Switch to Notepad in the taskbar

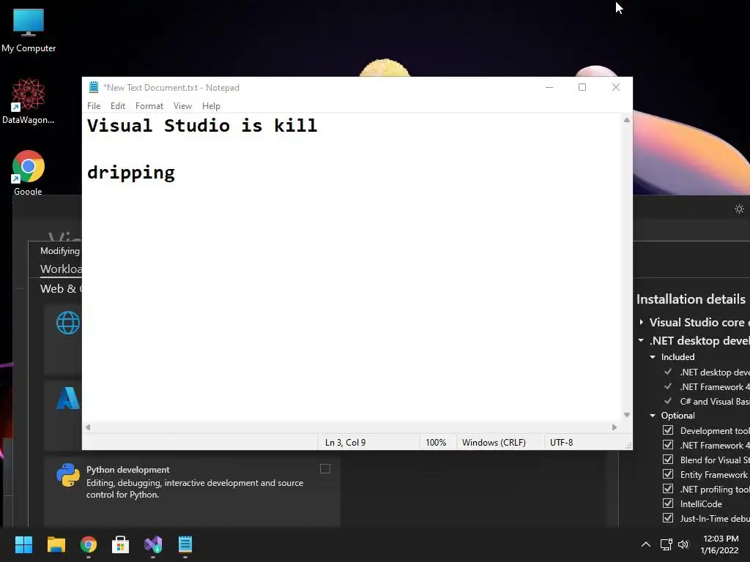[185, 544]
